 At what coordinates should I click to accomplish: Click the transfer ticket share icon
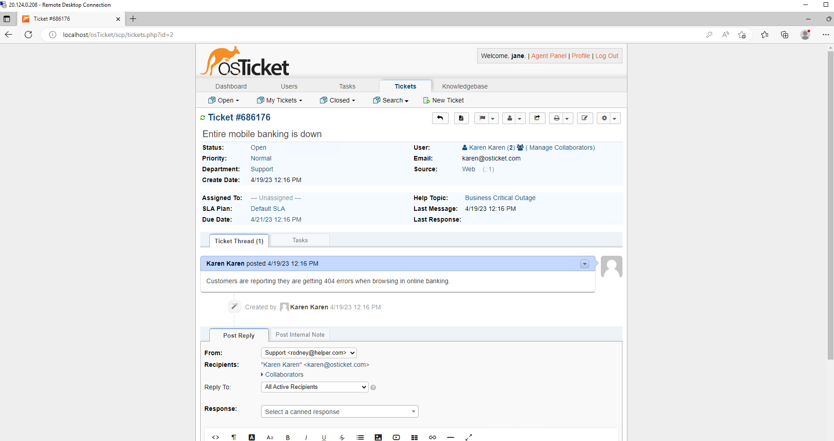click(537, 118)
